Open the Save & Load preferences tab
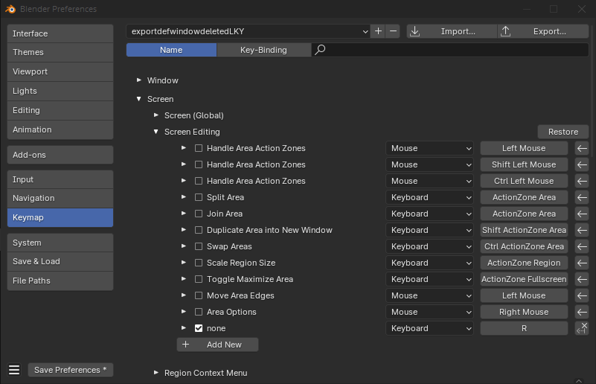The image size is (596, 384). pyautogui.click(x=60, y=261)
